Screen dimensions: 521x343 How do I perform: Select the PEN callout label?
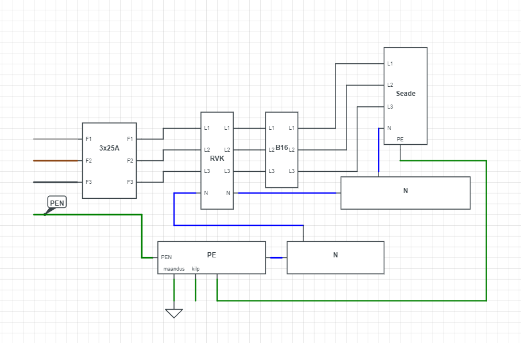57,202
